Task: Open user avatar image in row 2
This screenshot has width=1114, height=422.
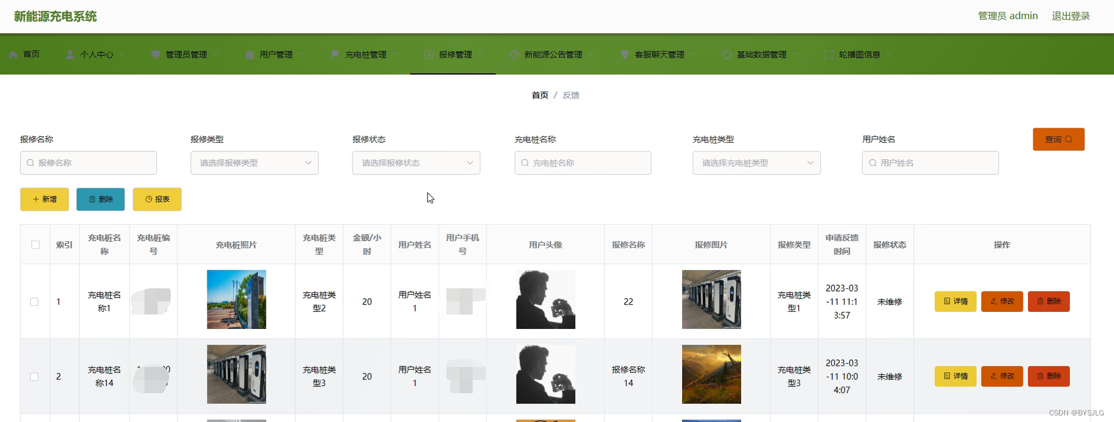Action: pos(546,374)
